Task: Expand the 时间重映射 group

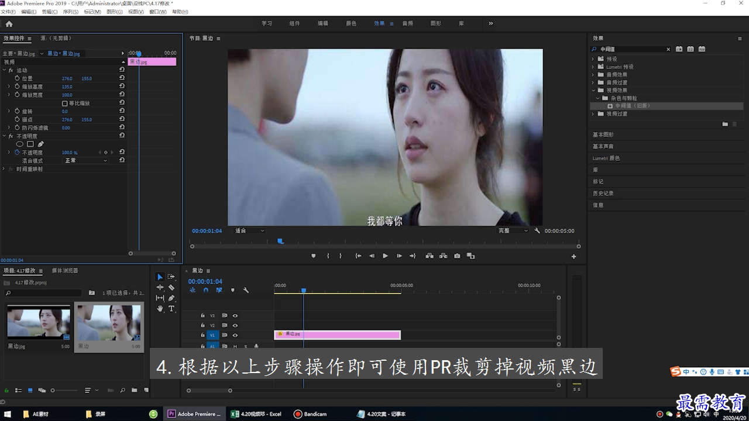Action: [4, 169]
